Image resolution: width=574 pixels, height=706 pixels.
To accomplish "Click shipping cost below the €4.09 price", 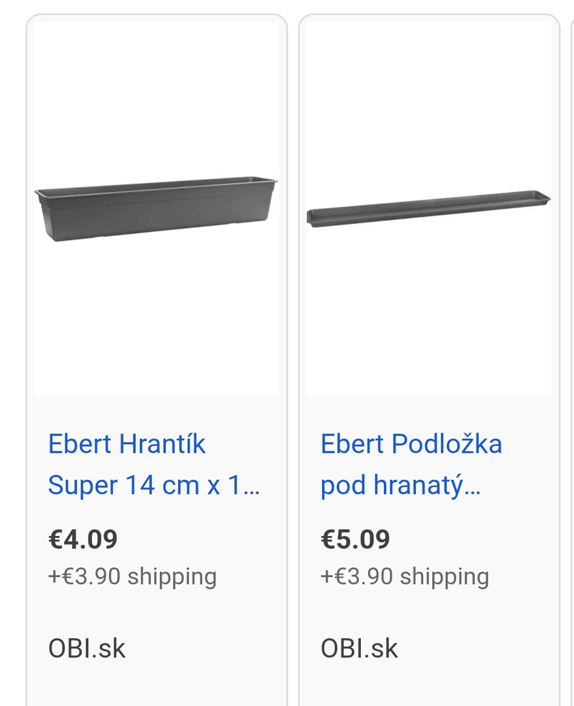I will 132,577.
